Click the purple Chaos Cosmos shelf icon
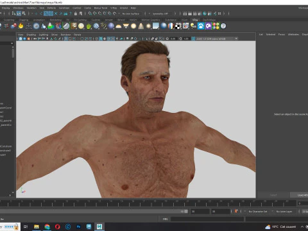Viewport: 308px width, 231px height. [x=208, y=26]
